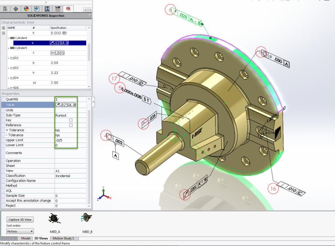Open the DisplayManager color wheel tab
Image resolution: width=335 pixels, height=246 pixels.
26,9
